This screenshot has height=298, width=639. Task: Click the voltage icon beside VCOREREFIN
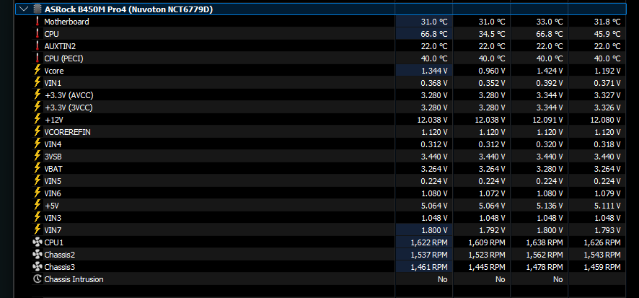(38, 131)
